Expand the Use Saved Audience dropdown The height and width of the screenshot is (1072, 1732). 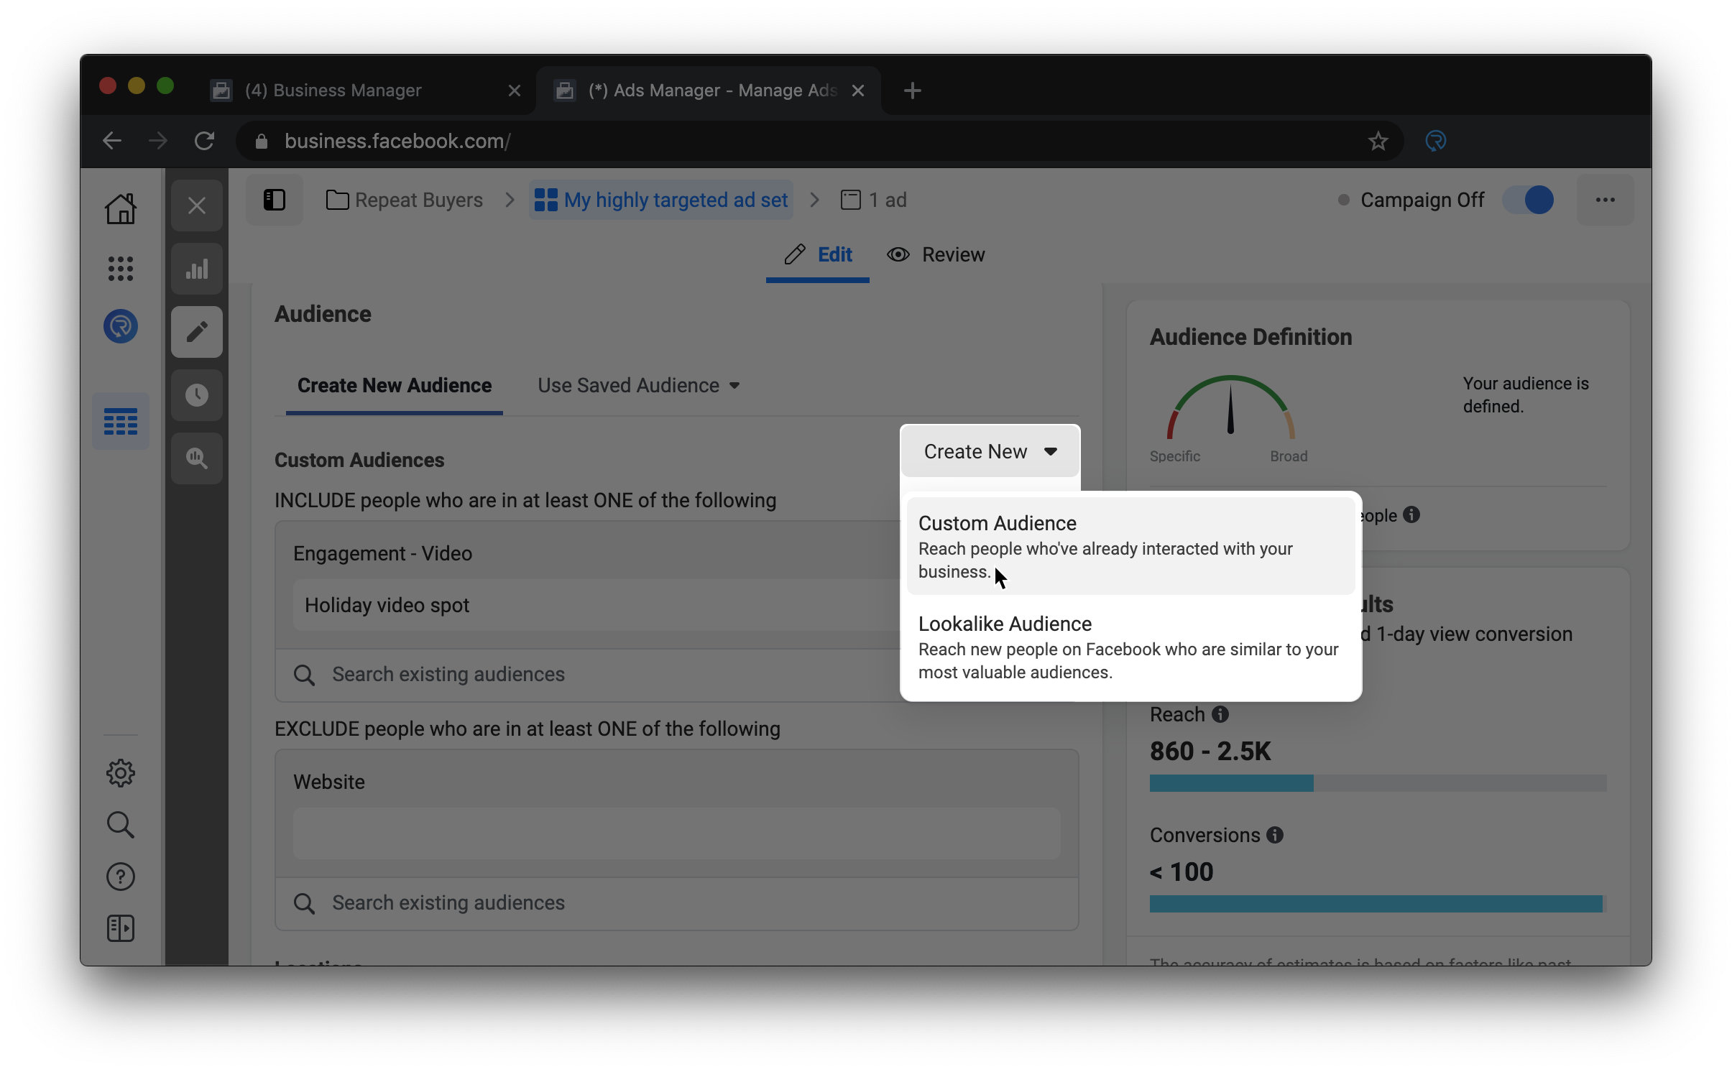(639, 385)
